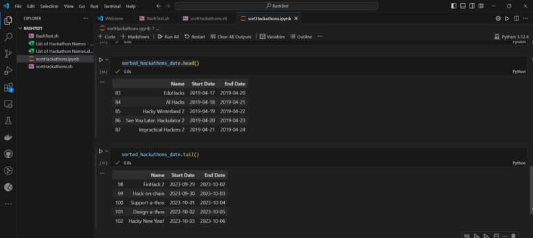The width and height of the screenshot is (533, 238).
Task: Open run options dropdown beside tail() cell
Action: click(x=106, y=151)
